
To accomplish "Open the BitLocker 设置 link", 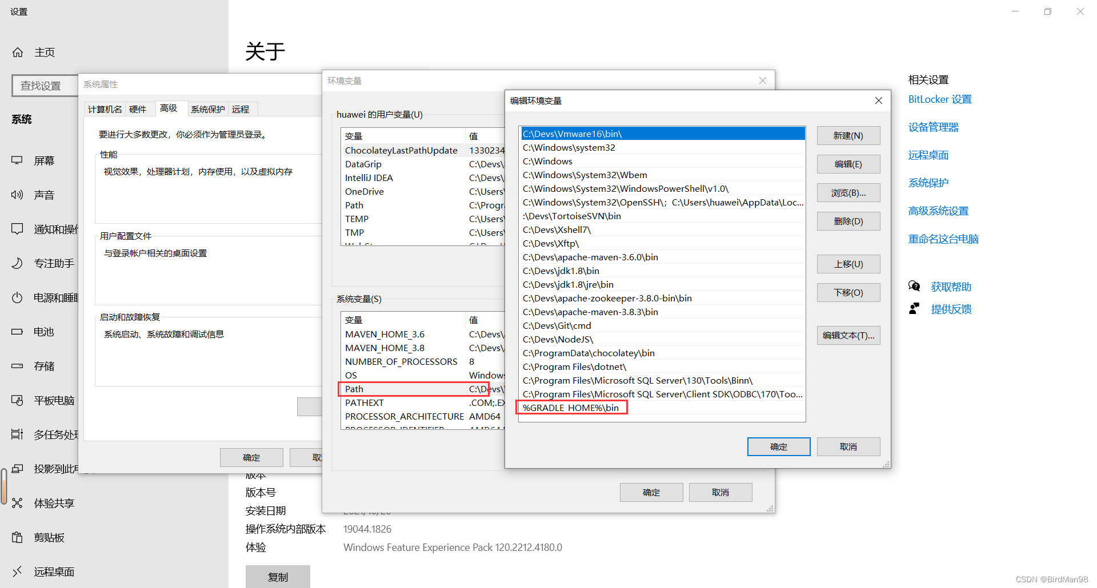I will click(x=940, y=99).
